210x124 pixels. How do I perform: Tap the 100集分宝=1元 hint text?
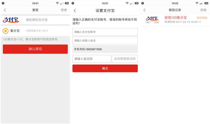click(x=30, y=39)
